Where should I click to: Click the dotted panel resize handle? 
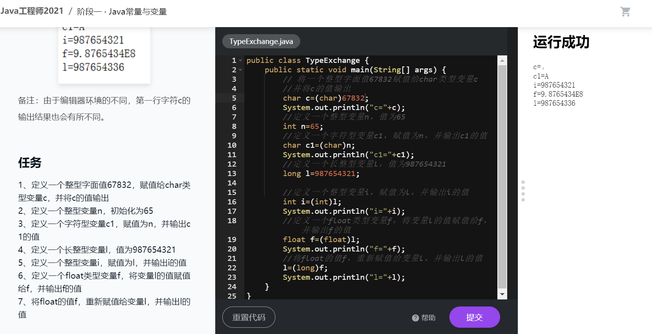click(x=523, y=191)
